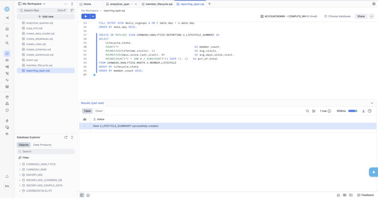The height and width of the screenshot is (198, 378).
Task: Click the Add new button
Action: (46, 17)
